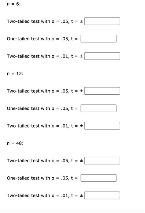Click the "Two-tailed test with α = .01" label under n = 48
Viewport: 145px width, 213px height.
pos(38,195)
